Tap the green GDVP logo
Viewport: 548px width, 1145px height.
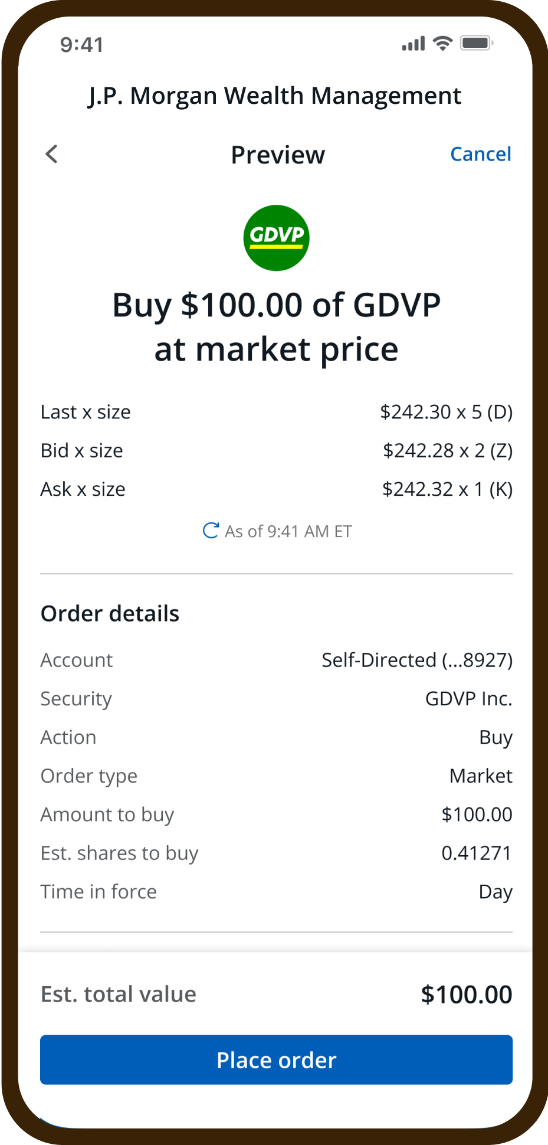click(x=276, y=238)
